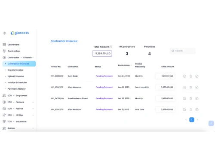Click trash icon for Saad Nadeem Ghauri invoice
Image resolution: width=215 pixels, height=161 pixels.
[x=190, y=98]
